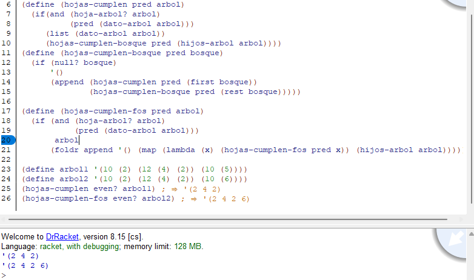The image size is (474, 280).
Task: Click "version 8.15 [cs]" in welcome line
Action: coord(112,236)
